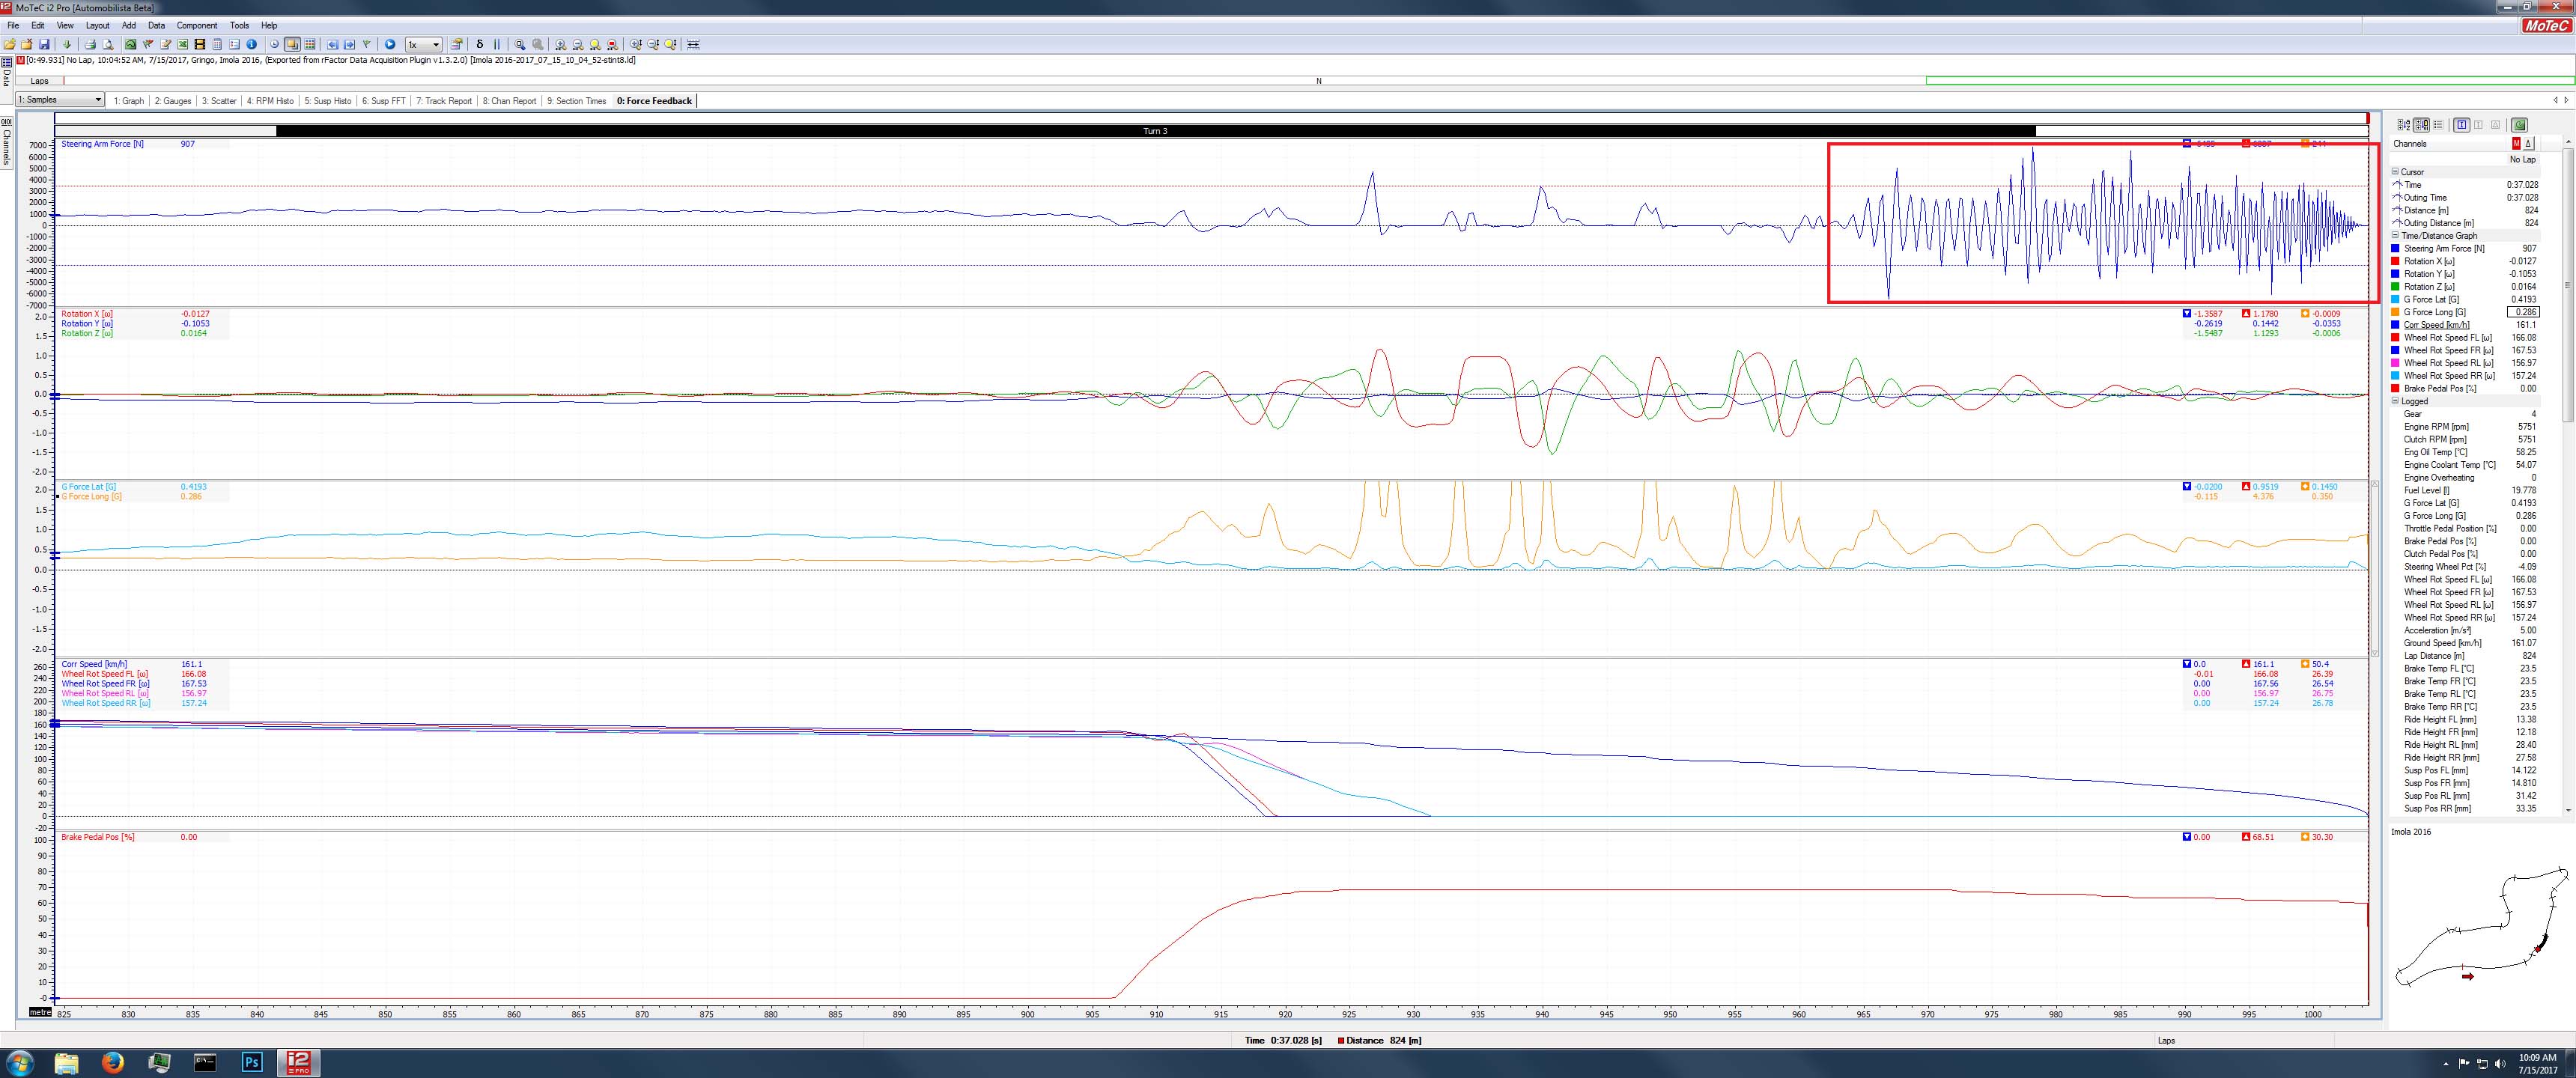Switch to the 7: Track Report tab

[444, 101]
